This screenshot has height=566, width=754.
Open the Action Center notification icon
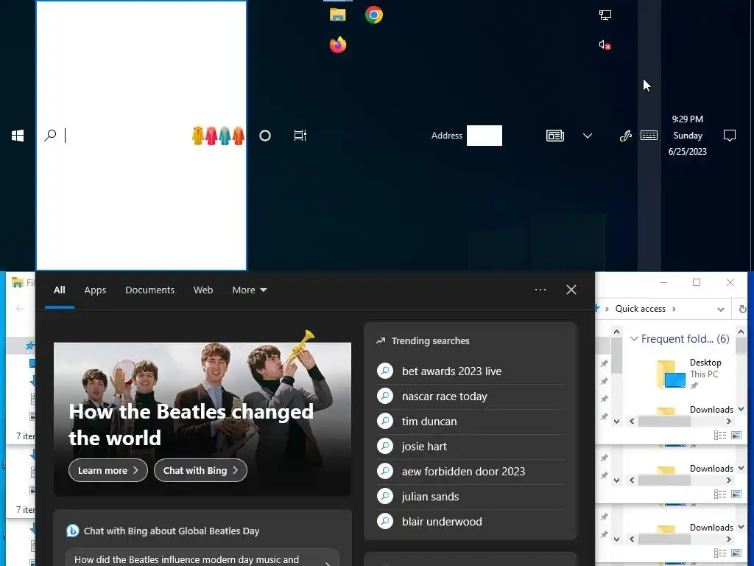click(730, 136)
